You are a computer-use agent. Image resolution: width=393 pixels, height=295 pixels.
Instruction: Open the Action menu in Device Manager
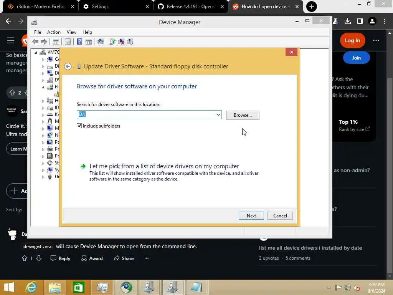(x=54, y=32)
